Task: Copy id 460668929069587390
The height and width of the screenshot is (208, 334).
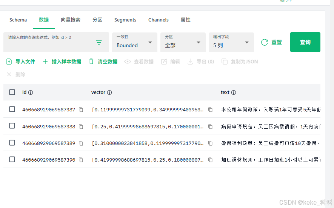Action: pyautogui.click(x=81, y=160)
